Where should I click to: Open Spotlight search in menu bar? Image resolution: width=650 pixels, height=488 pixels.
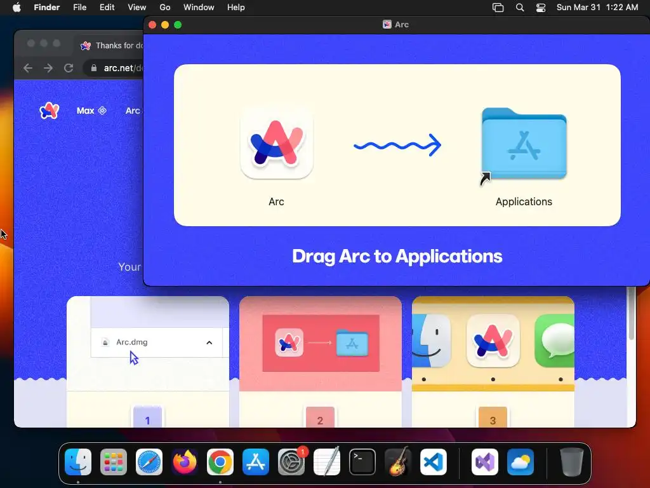[x=519, y=8]
